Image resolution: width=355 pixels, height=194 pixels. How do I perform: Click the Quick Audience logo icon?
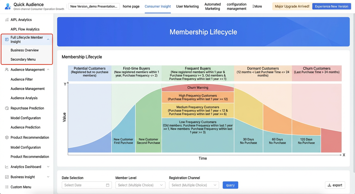coord(8,6)
